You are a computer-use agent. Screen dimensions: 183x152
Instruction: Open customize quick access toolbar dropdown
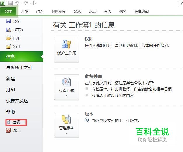(36, 3)
